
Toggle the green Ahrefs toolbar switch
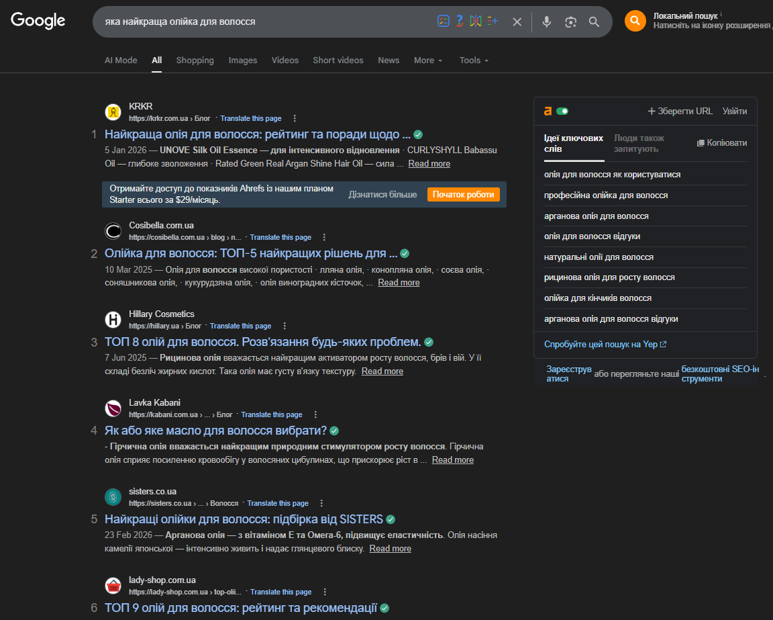coord(562,111)
